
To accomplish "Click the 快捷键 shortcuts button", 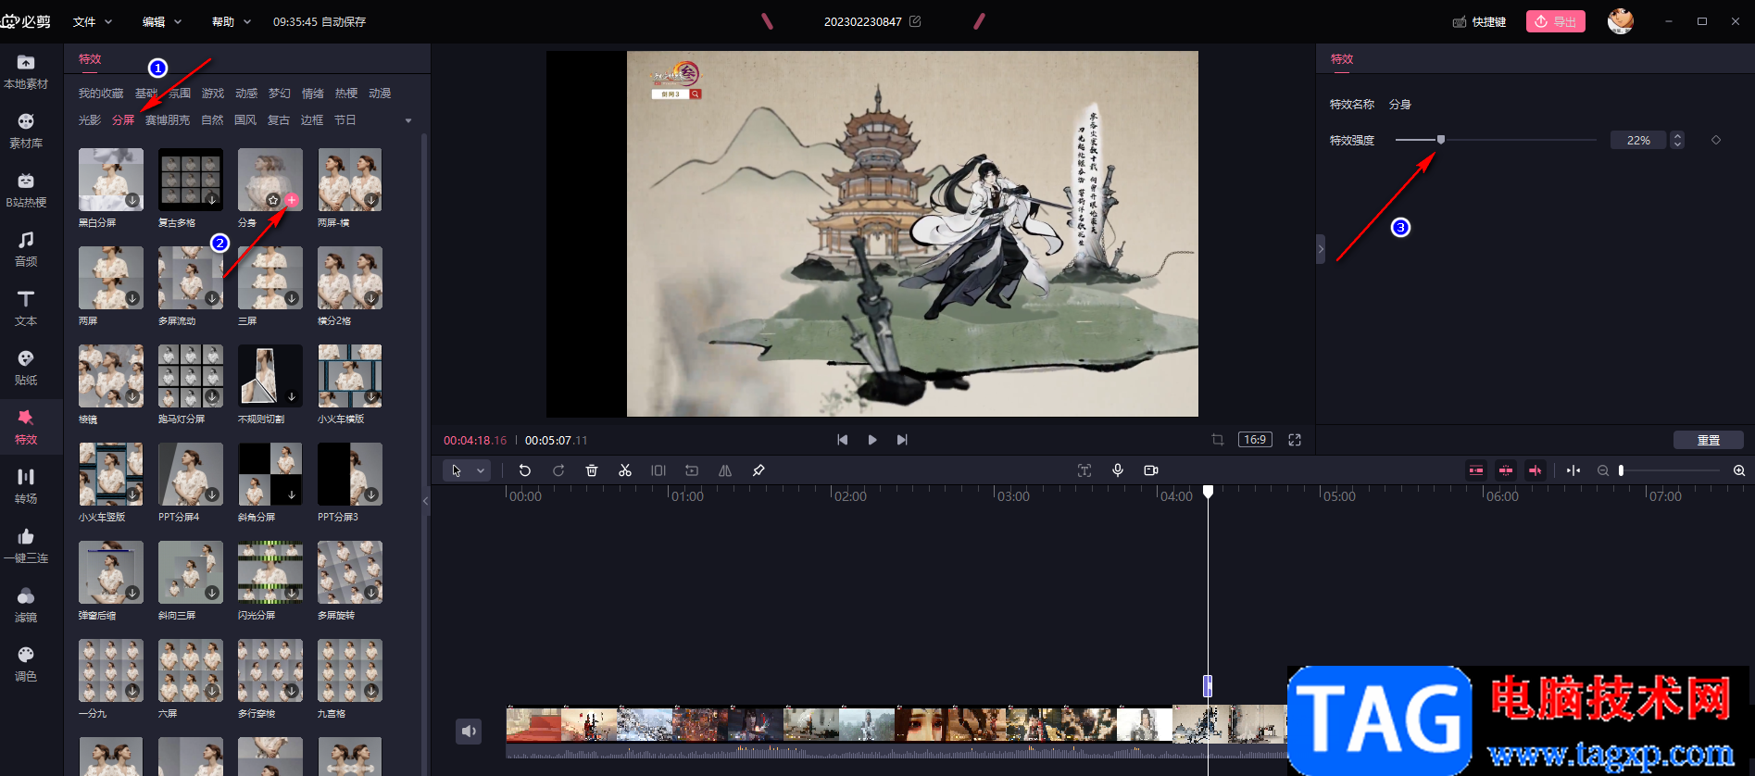I will (x=1479, y=21).
